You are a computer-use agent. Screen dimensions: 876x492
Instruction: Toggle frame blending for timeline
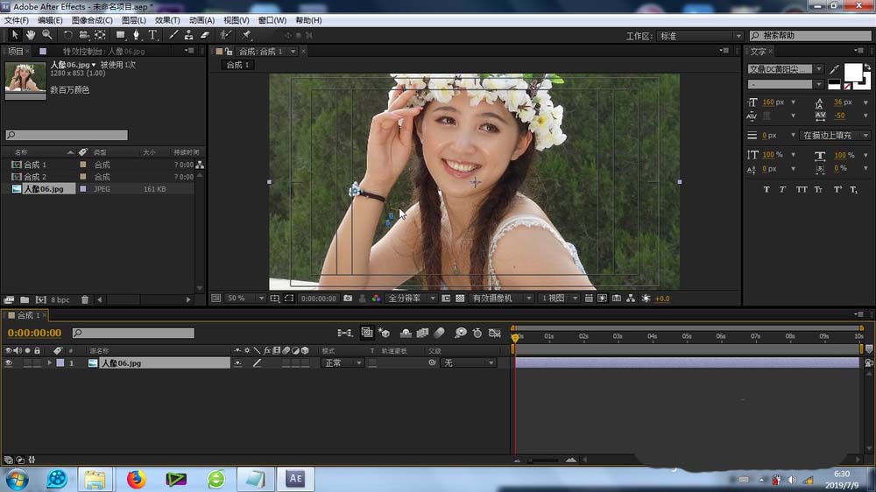point(422,333)
